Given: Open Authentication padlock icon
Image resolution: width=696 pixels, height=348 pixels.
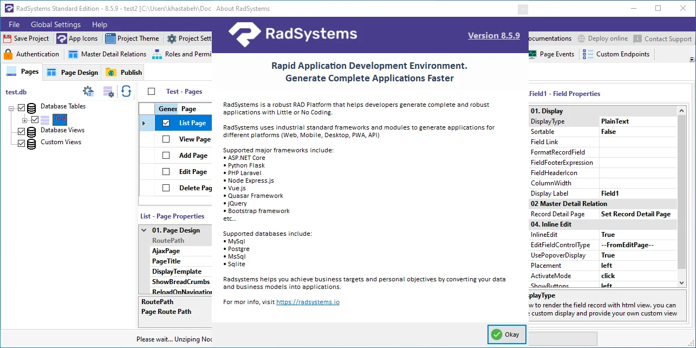Looking at the screenshot, I should (8, 54).
